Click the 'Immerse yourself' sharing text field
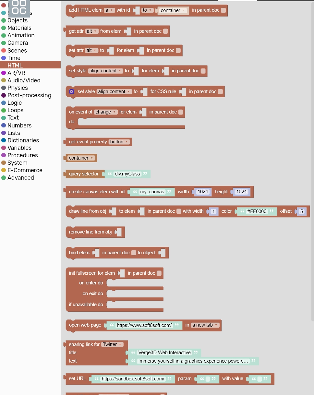Image resolution: width=314 pixels, height=395 pixels. click(193, 361)
